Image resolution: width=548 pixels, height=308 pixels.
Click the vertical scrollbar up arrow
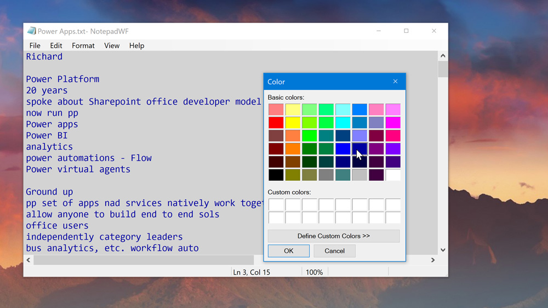443,56
